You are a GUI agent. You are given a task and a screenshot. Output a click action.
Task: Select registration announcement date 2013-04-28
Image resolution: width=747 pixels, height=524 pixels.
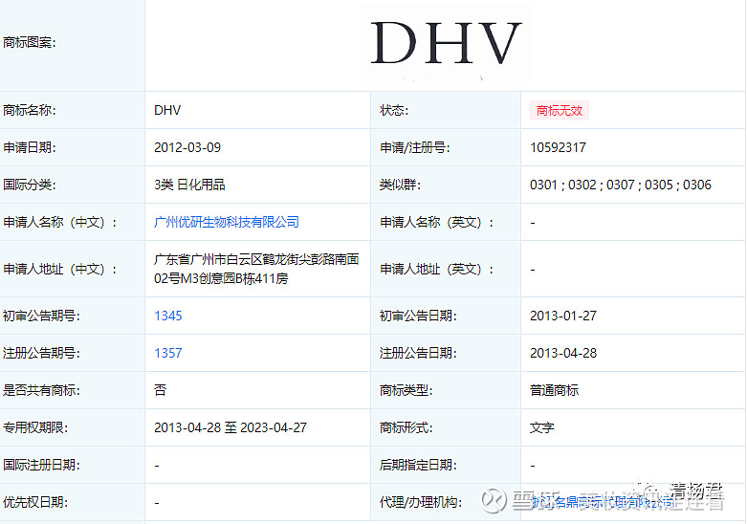point(563,353)
